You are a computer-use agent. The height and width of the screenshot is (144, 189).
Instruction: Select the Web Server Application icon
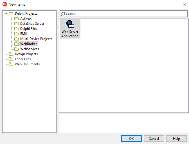tap(70, 24)
